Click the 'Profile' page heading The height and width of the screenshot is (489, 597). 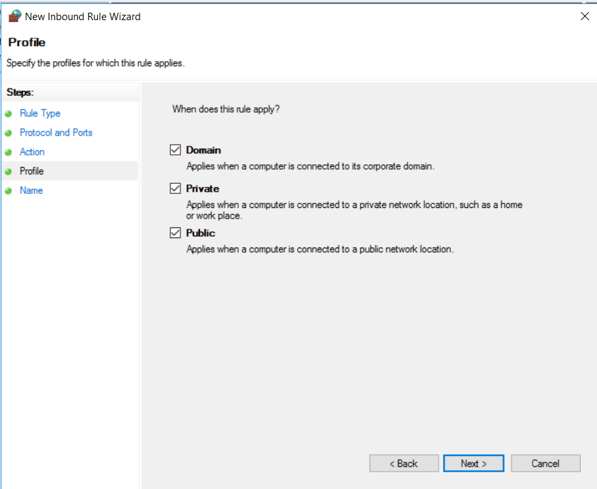point(27,42)
